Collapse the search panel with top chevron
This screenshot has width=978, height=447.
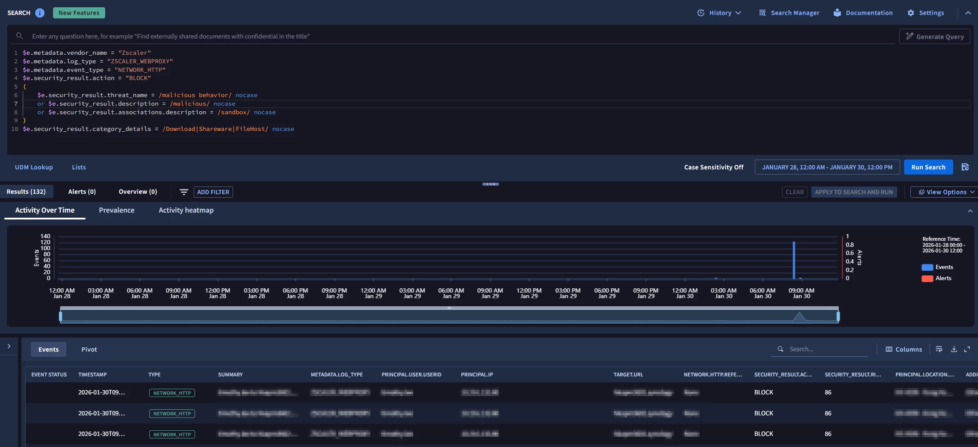pyautogui.click(x=968, y=13)
